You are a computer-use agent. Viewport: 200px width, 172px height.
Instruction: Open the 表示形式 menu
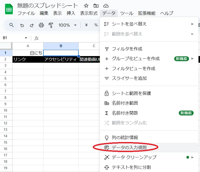point(89,13)
